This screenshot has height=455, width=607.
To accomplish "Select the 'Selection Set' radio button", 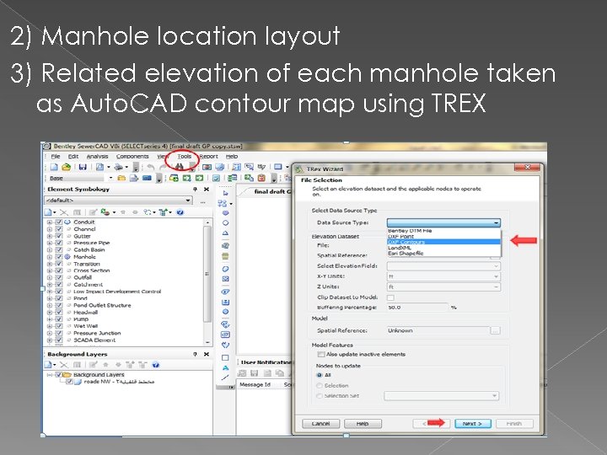I will tap(320, 396).
